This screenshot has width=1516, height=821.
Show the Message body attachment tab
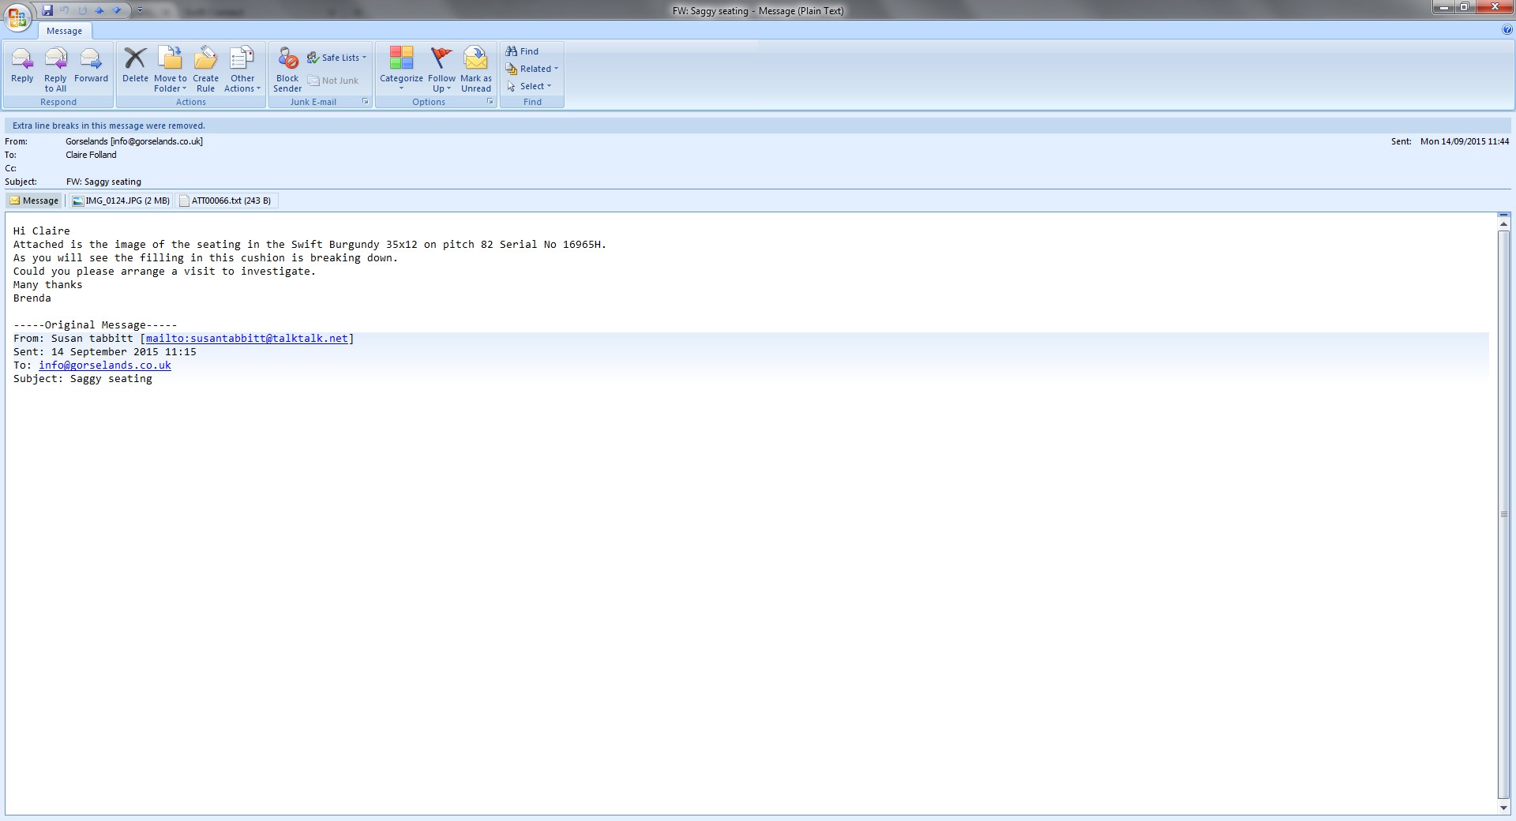tap(34, 201)
